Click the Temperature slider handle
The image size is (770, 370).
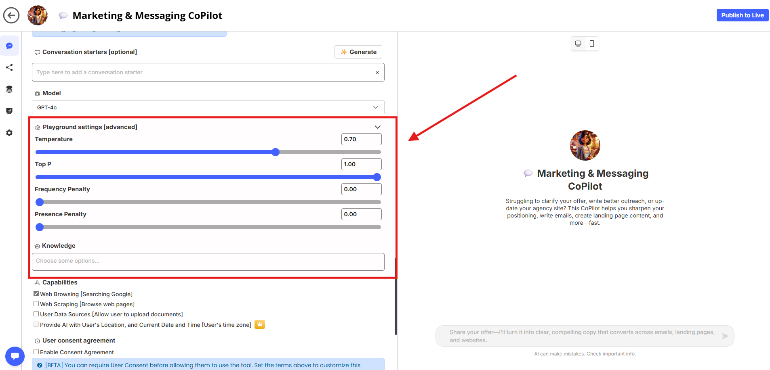click(x=276, y=152)
